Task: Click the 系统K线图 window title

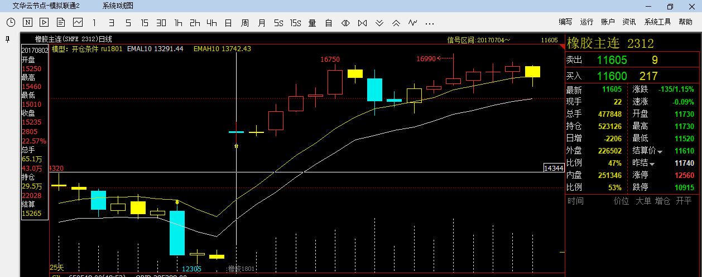Action: [x=118, y=6]
